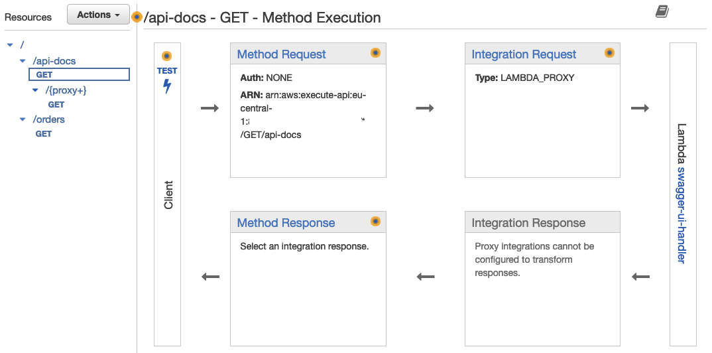Click the orange dot beside Method Response
The image size is (712, 353).
pos(375,222)
